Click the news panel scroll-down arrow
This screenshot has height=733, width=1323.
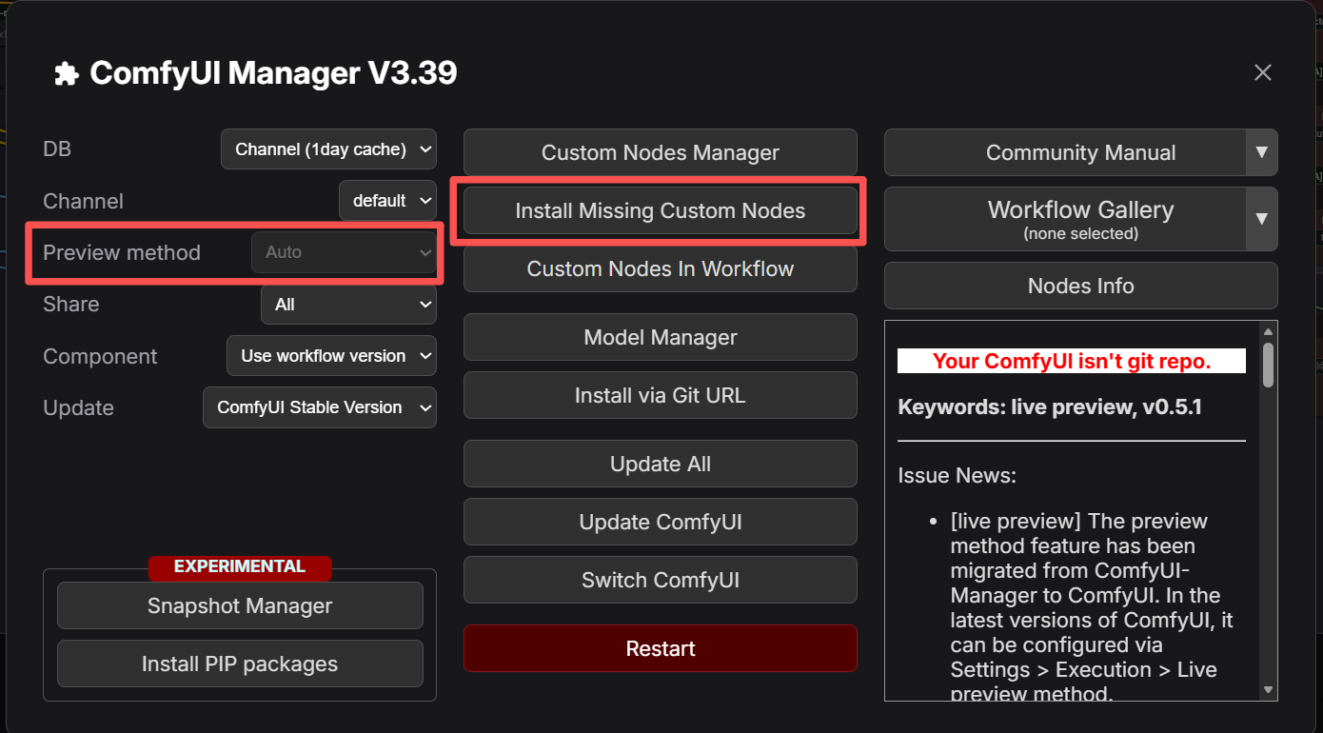point(1268,689)
